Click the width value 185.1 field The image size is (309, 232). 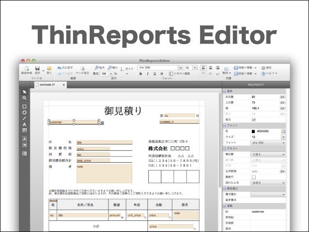[x=265, y=108]
